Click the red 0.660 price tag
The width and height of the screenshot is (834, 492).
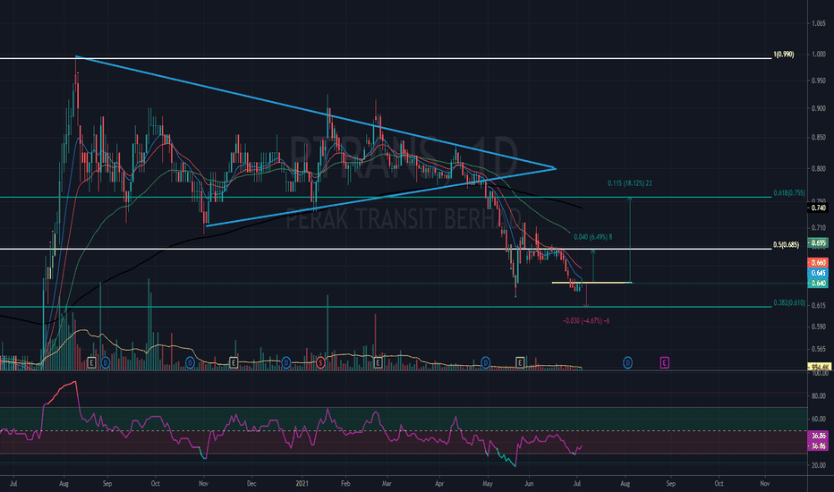click(x=818, y=263)
